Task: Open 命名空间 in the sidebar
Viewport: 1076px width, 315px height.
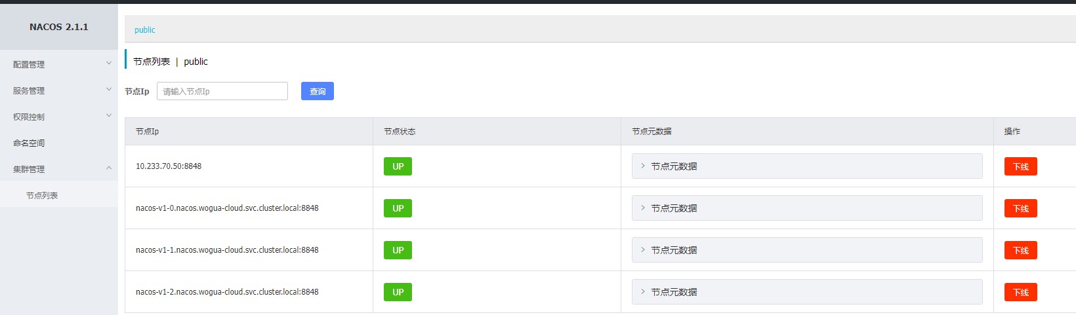Action: (29, 143)
